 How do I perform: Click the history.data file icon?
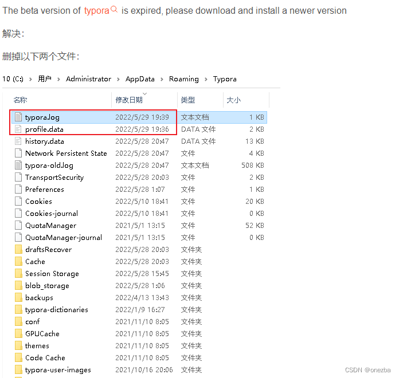[18, 141]
